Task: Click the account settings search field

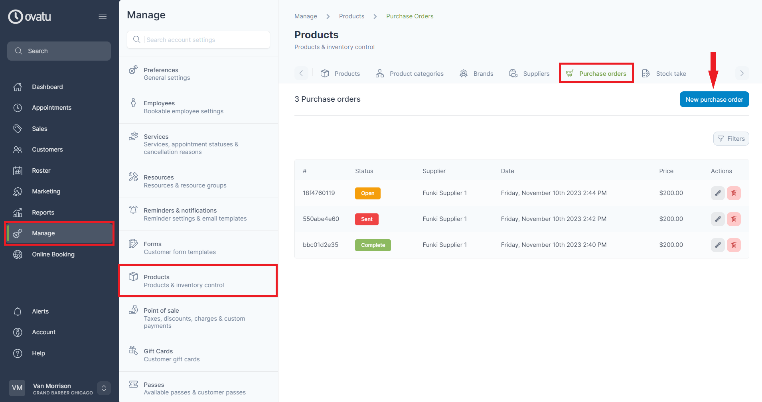Action: pos(198,39)
